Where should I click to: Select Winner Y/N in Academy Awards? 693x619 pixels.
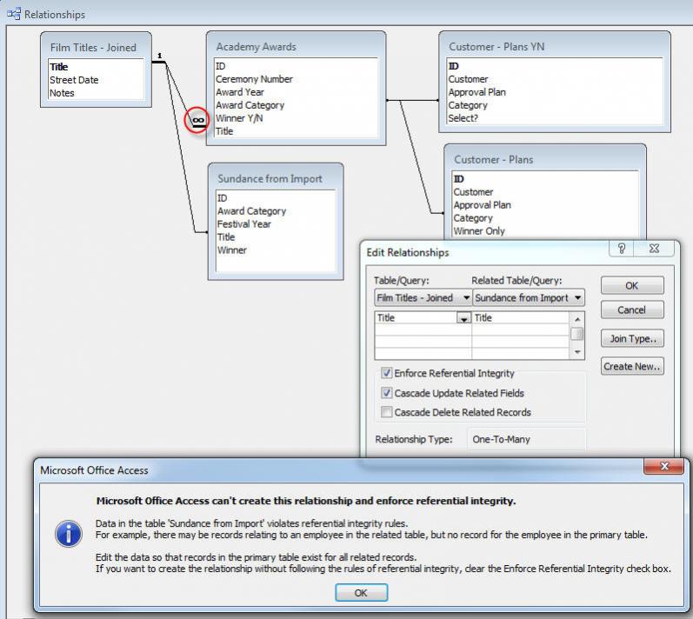pos(239,118)
